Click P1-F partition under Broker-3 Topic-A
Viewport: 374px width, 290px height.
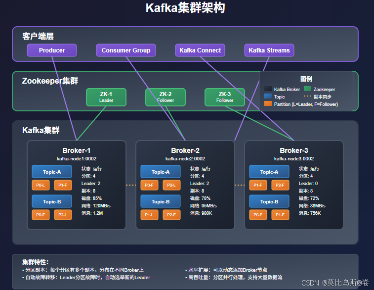[258, 185]
